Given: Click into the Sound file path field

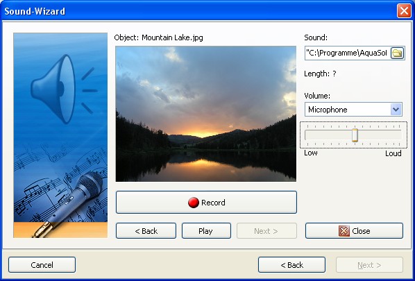Looking at the screenshot, I should [347, 53].
